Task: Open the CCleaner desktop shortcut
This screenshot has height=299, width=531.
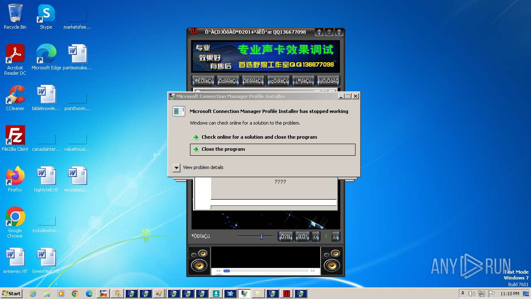Action: tap(15, 98)
